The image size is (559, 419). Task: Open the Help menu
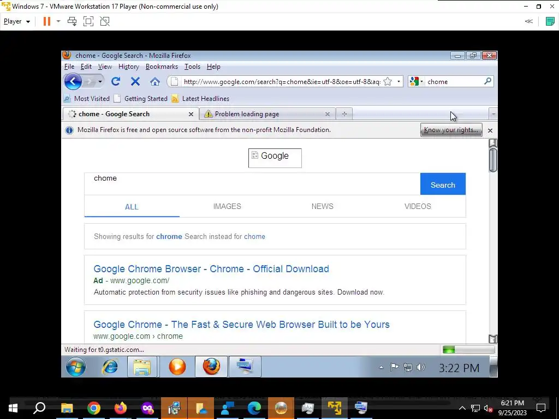point(213,67)
